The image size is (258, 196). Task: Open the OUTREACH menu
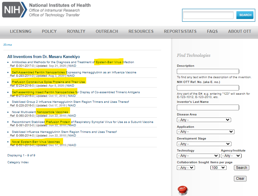tap(107, 31)
